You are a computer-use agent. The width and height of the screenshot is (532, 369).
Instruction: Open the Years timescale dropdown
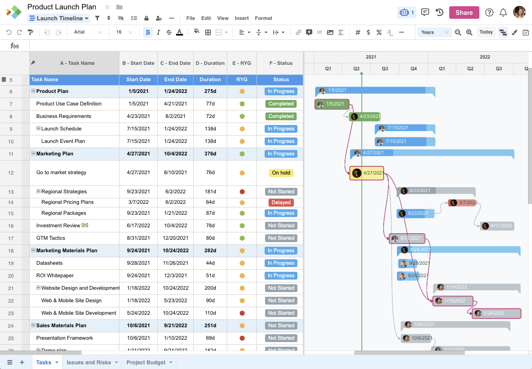click(434, 32)
